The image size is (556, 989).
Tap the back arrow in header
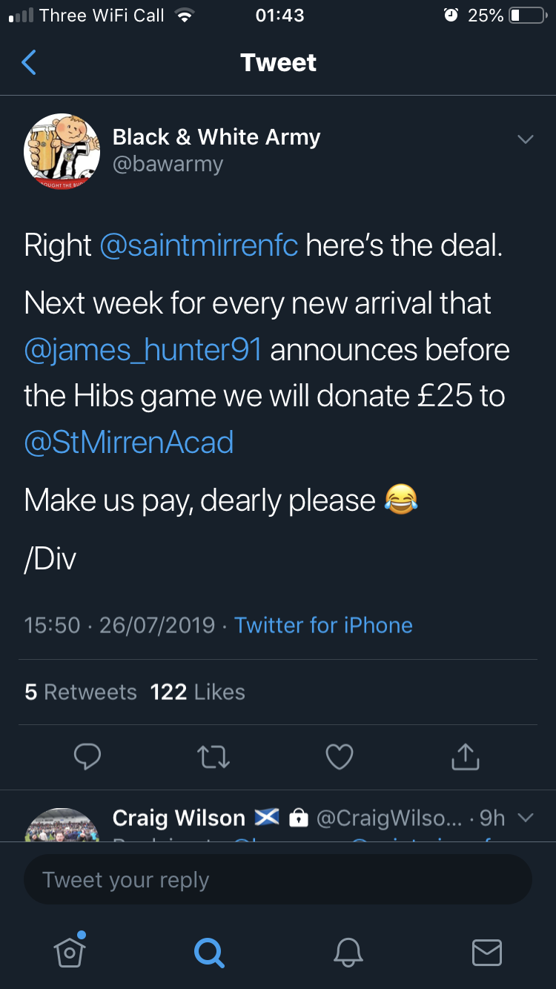point(29,62)
